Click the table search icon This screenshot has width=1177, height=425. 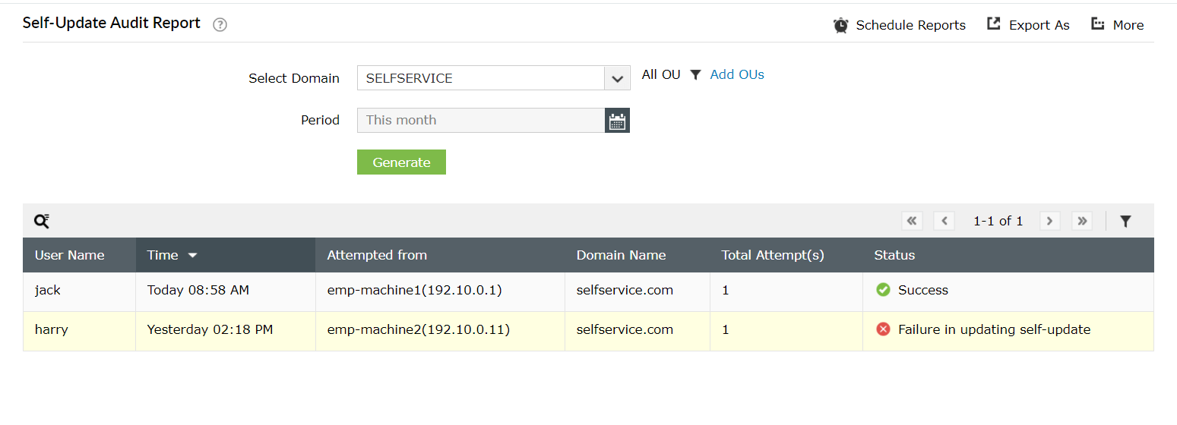coord(42,221)
